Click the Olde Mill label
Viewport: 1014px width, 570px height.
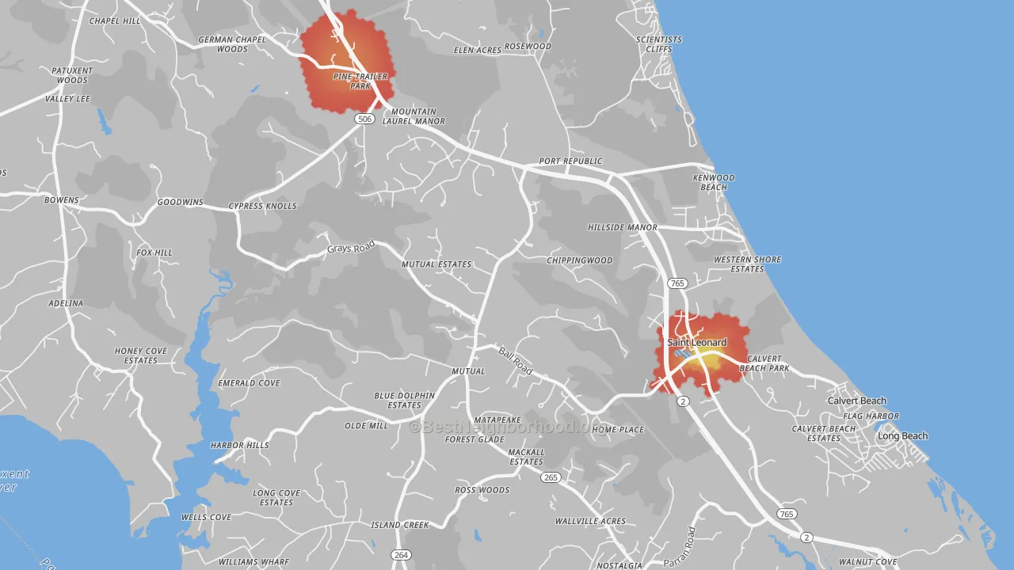[x=367, y=426]
